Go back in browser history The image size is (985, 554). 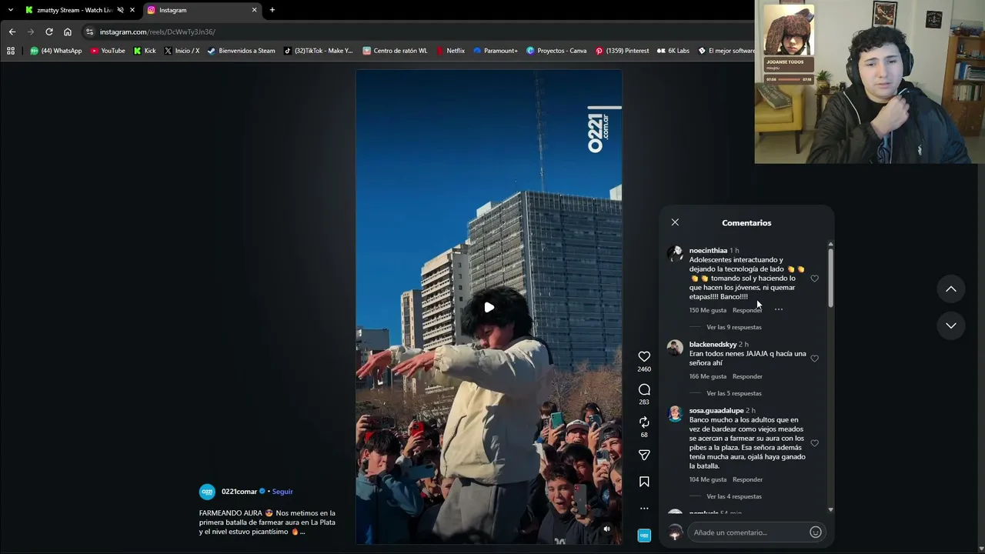[12, 32]
